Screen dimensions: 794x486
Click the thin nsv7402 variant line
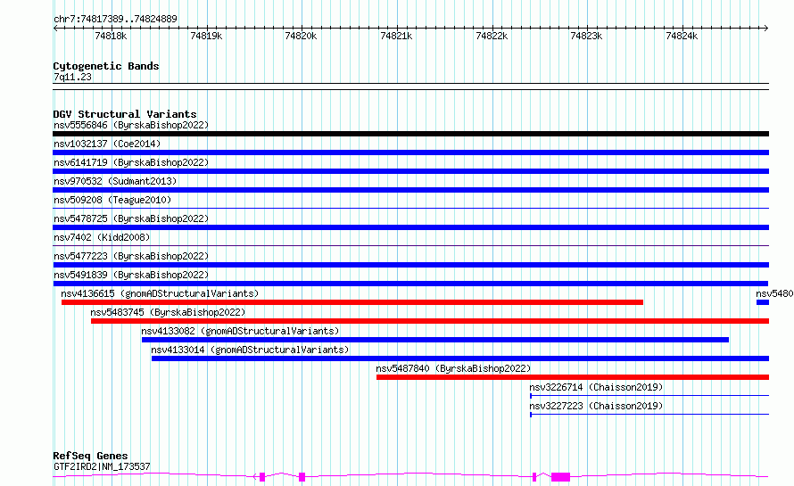coord(410,245)
